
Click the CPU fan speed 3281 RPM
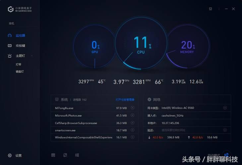142,82
